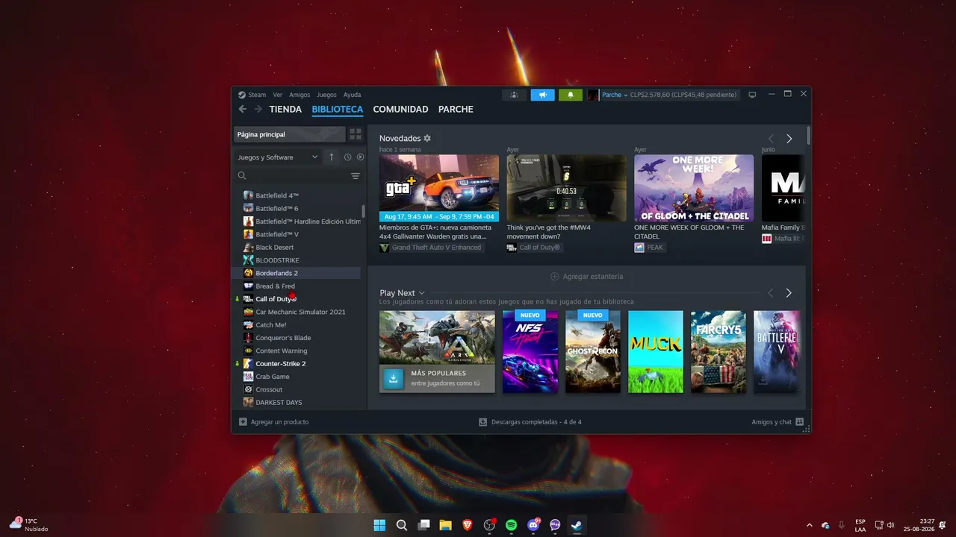Image resolution: width=956 pixels, height=537 pixels.
Task: Open the Amigos menu
Action: 299,95
